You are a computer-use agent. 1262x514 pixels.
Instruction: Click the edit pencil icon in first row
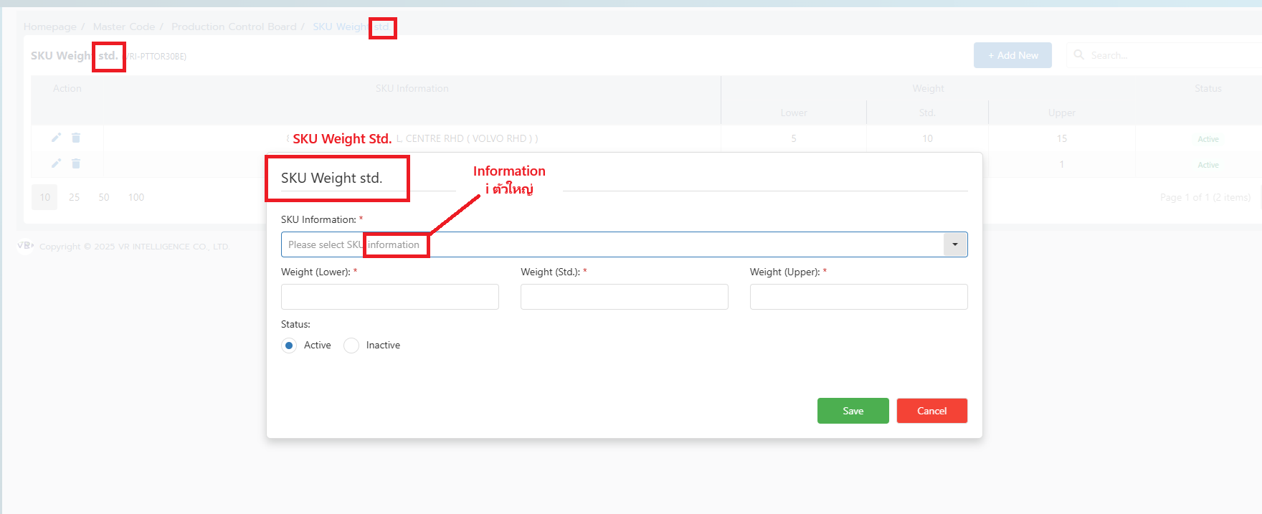[56, 138]
